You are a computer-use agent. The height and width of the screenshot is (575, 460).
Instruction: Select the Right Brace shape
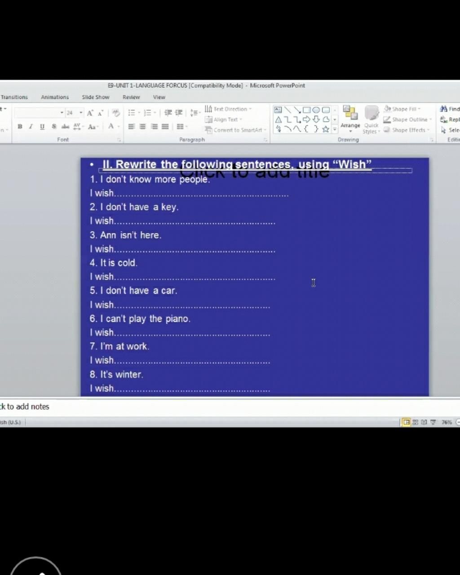(316, 129)
